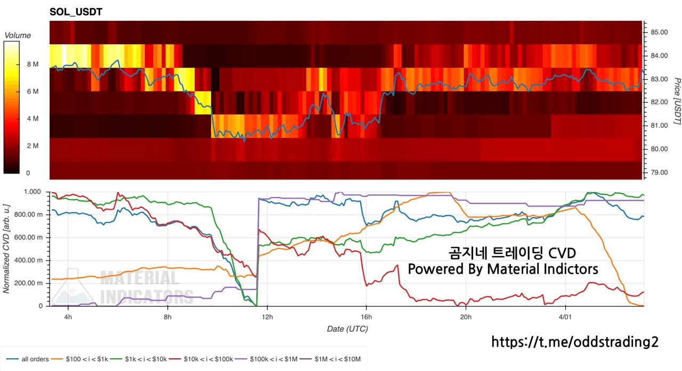Click the 'Normalized CVD' y-axis title

click(6, 247)
